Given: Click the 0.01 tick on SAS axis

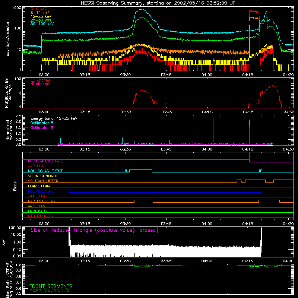Looking at the screenshot, I should click(x=17, y=256).
